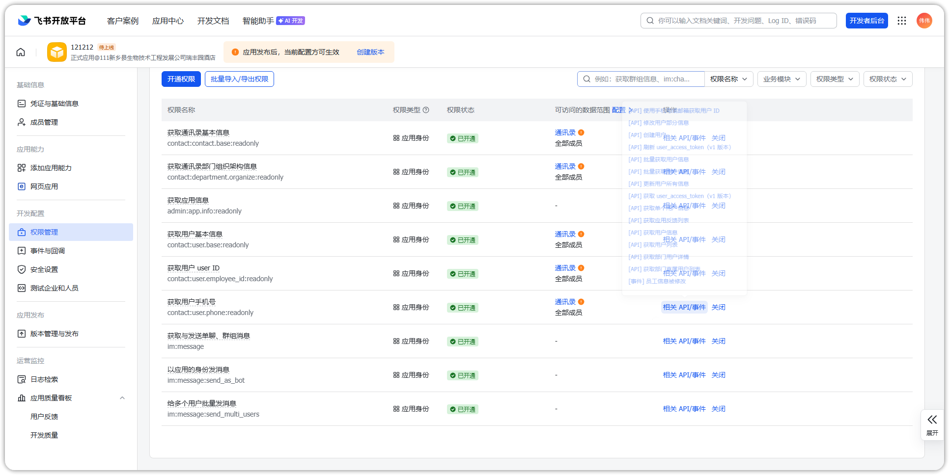Open 开发文档 in the top navigation
Screen dimensions: 949x475
coord(213,21)
